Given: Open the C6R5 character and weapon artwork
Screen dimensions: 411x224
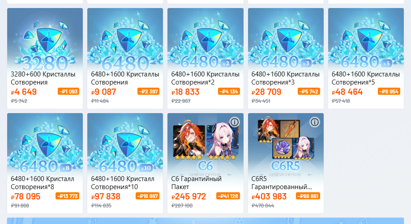Looking at the screenshot, I should point(286,144).
